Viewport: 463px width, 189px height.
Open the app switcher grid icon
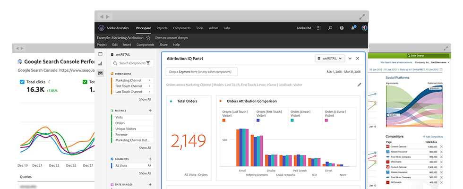[318, 28]
